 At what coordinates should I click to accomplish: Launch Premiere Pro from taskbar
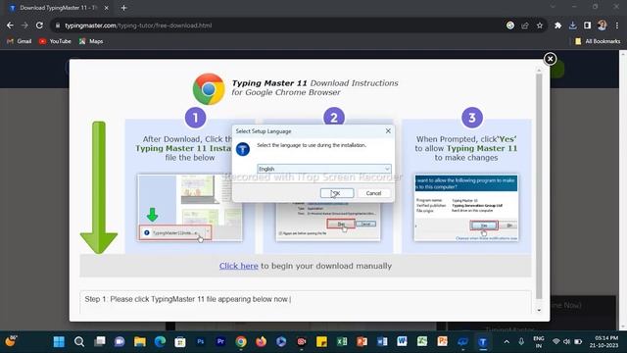220,342
